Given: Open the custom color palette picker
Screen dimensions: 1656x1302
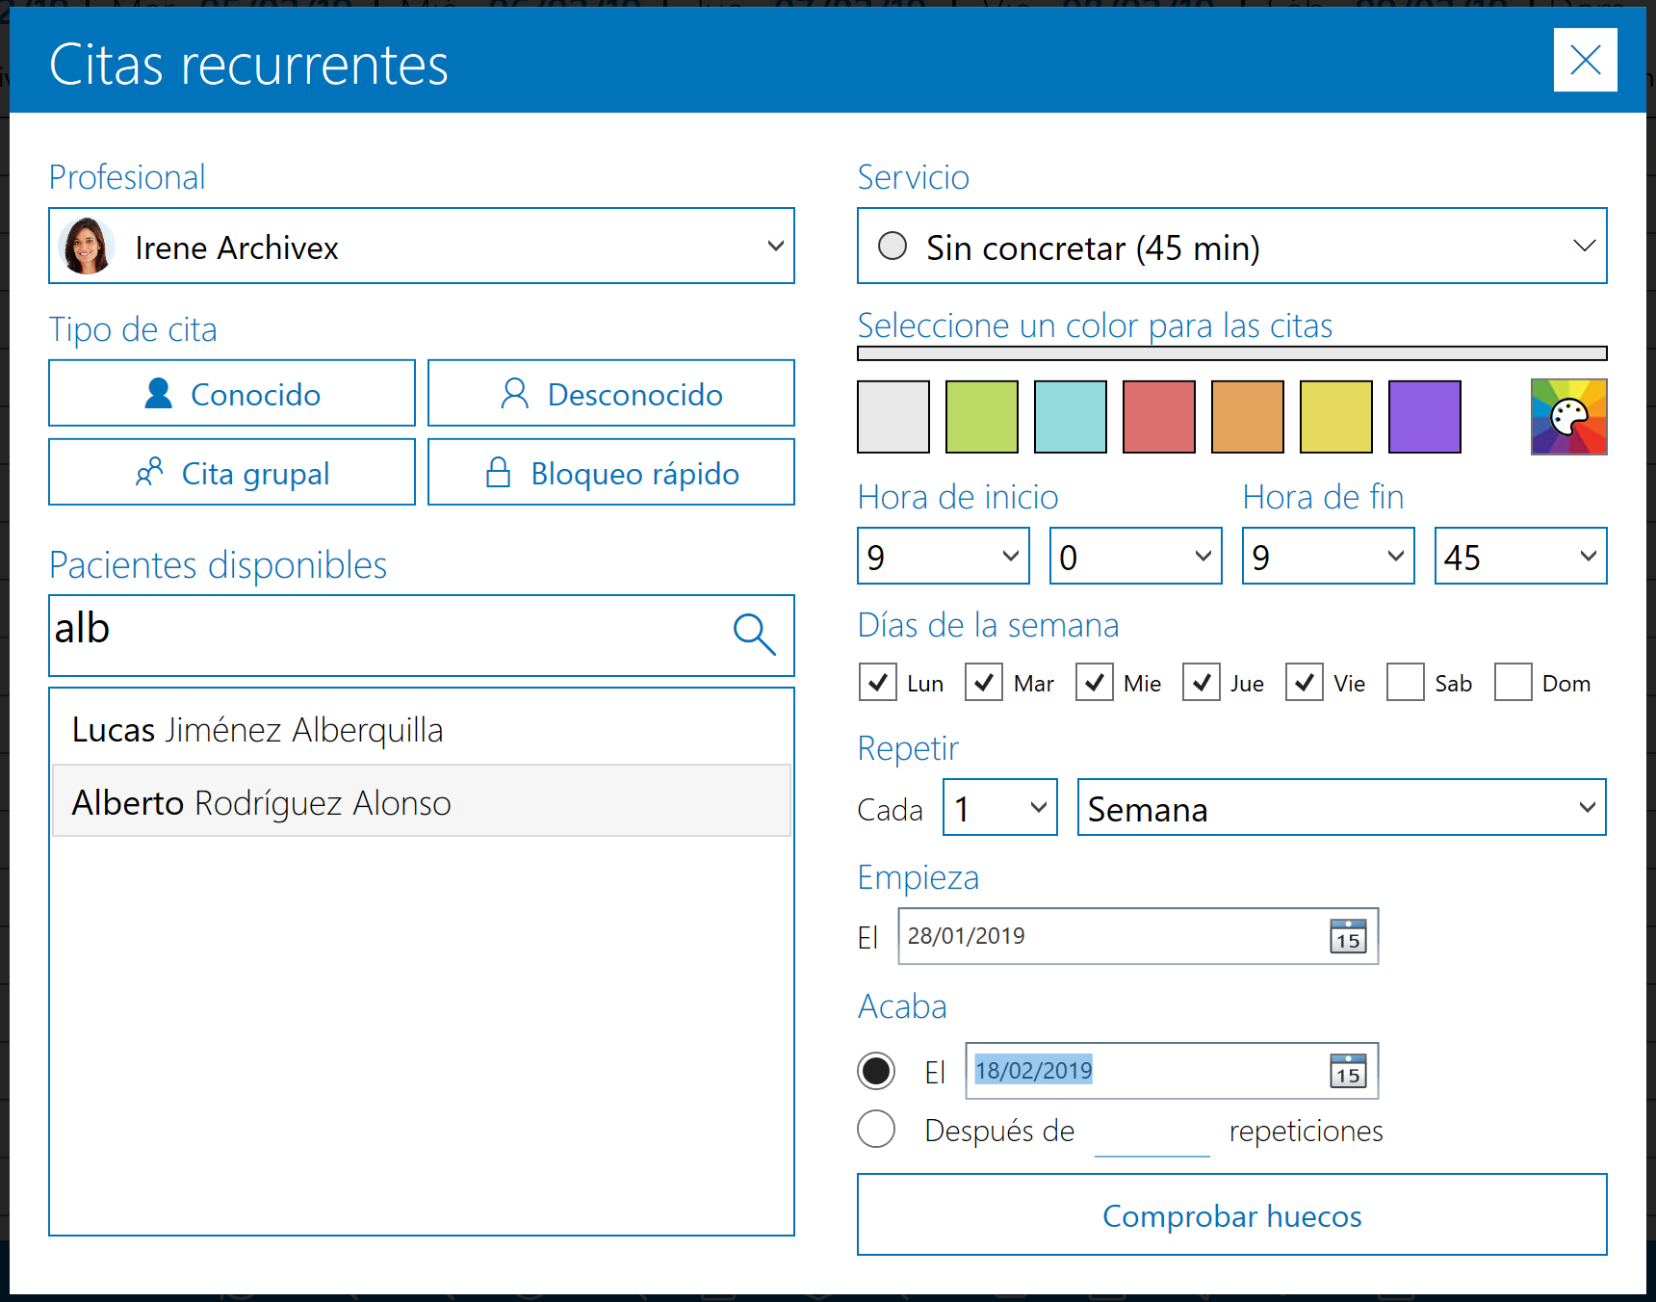Looking at the screenshot, I should [x=1568, y=416].
